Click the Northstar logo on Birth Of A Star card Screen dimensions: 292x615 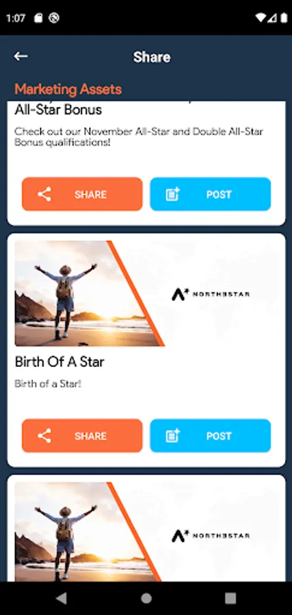click(211, 294)
